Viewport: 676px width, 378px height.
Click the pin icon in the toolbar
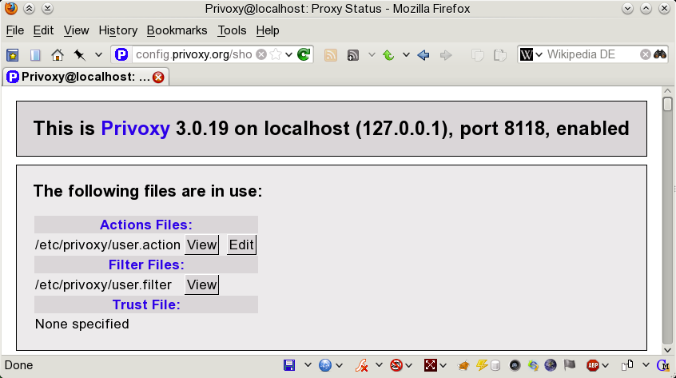[x=80, y=55]
